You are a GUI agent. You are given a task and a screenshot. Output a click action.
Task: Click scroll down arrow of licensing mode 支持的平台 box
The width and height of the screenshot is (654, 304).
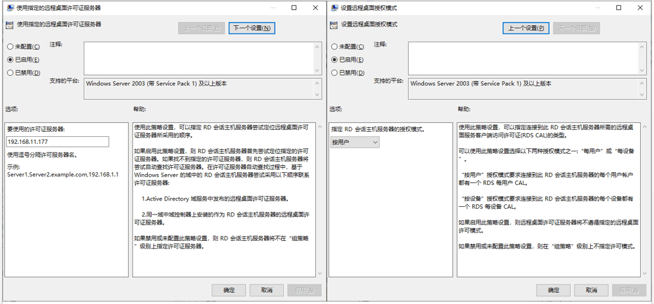(643, 95)
